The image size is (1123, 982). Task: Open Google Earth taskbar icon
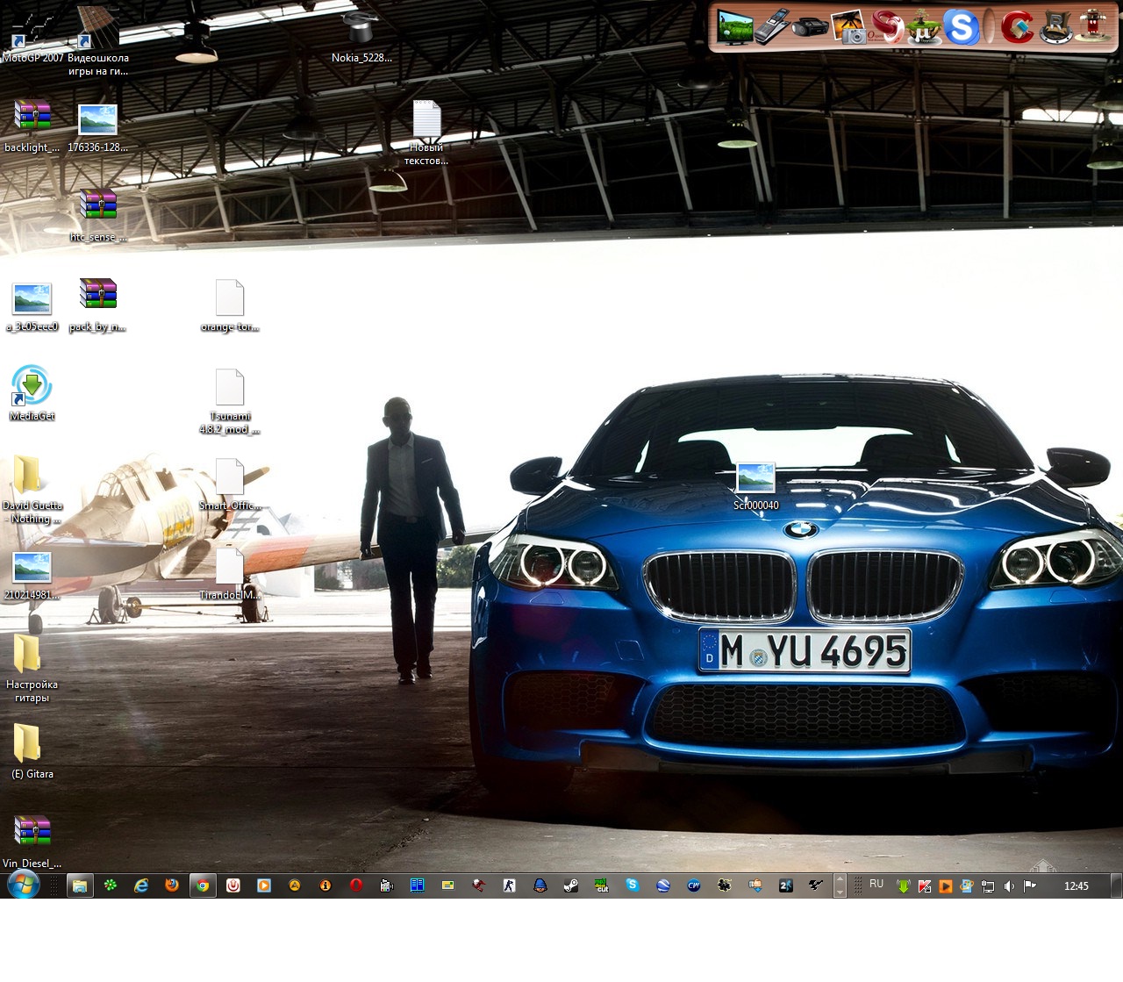[663, 885]
